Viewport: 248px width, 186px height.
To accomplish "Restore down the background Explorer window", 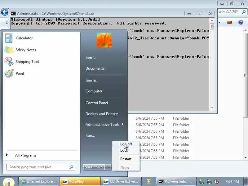I will point(232,3).
